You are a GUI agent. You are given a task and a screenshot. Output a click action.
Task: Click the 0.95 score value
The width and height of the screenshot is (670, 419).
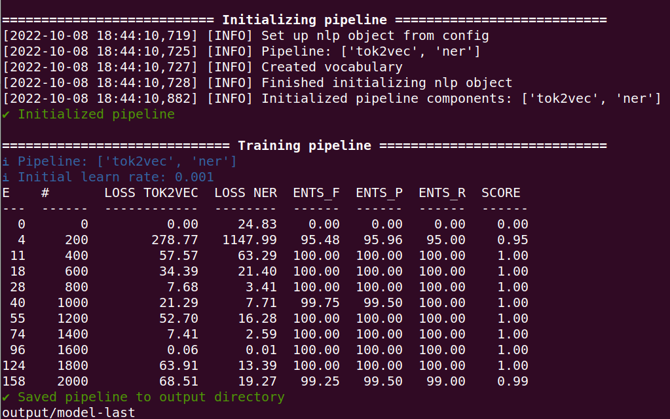pyautogui.click(x=513, y=240)
